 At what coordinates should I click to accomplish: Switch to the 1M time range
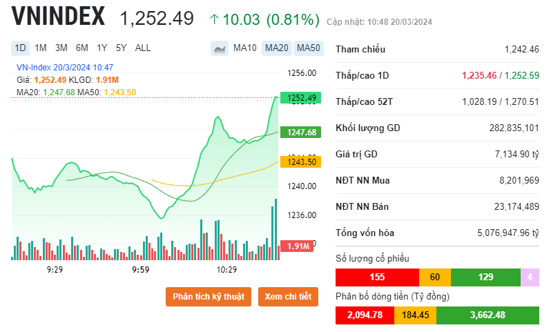point(41,48)
